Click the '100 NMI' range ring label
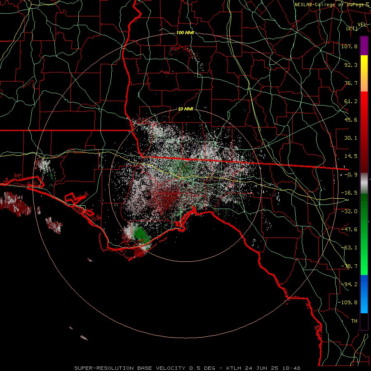The height and width of the screenshot is (371, 371). click(x=185, y=33)
